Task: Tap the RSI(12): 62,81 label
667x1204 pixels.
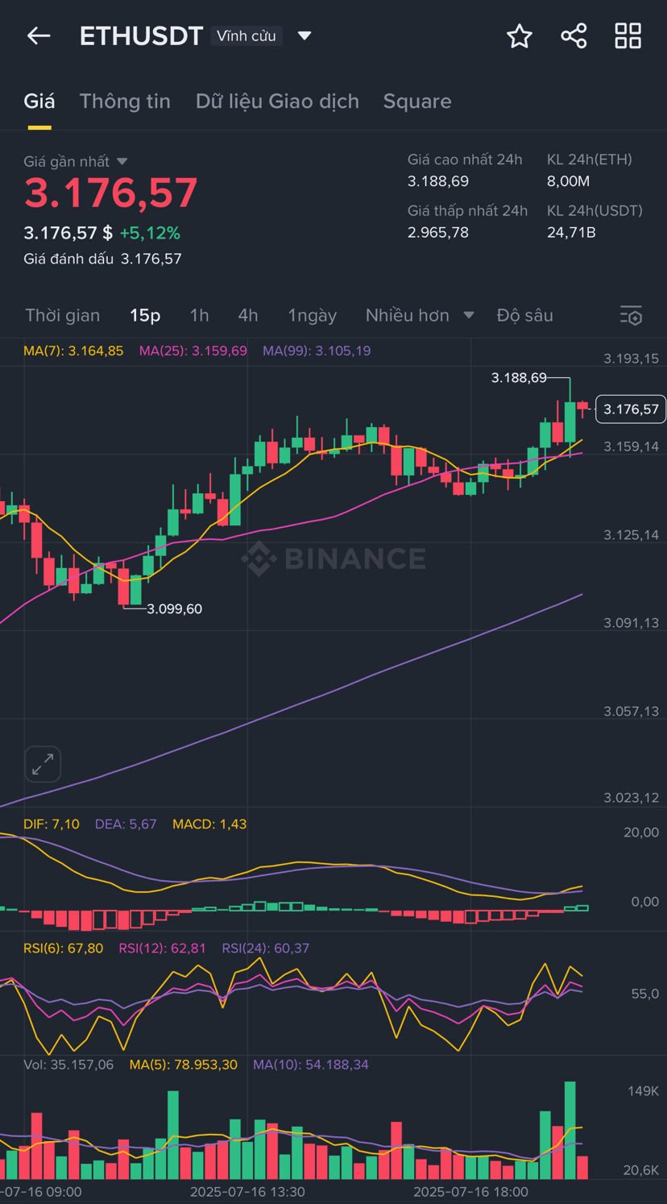Action: (x=163, y=948)
